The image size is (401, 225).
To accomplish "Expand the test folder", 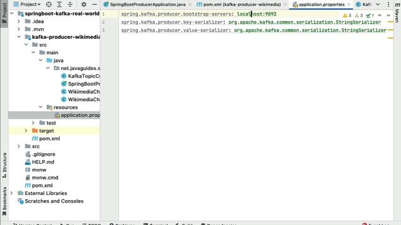I will click(33, 122).
